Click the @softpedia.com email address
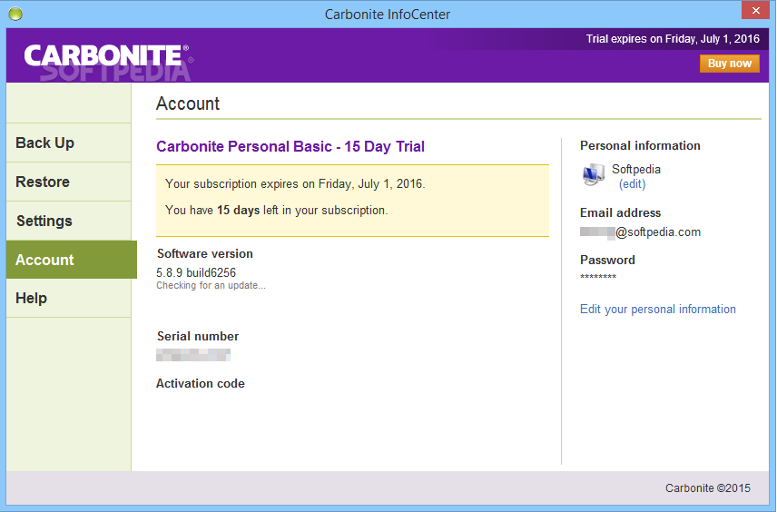Screen dimensions: 777x512 click(640, 232)
